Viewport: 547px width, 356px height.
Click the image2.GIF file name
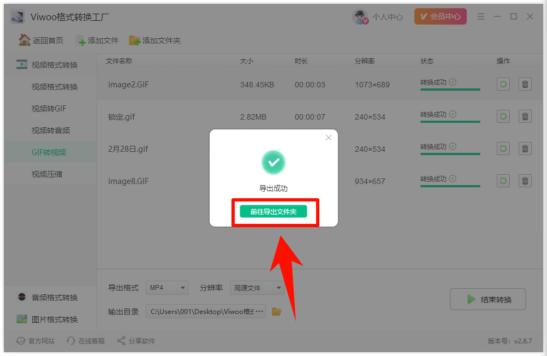128,85
